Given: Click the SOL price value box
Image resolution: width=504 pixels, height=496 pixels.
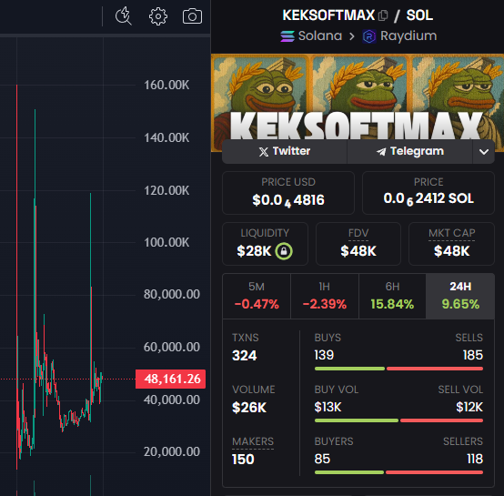Looking at the screenshot, I should tap(428, 193).
